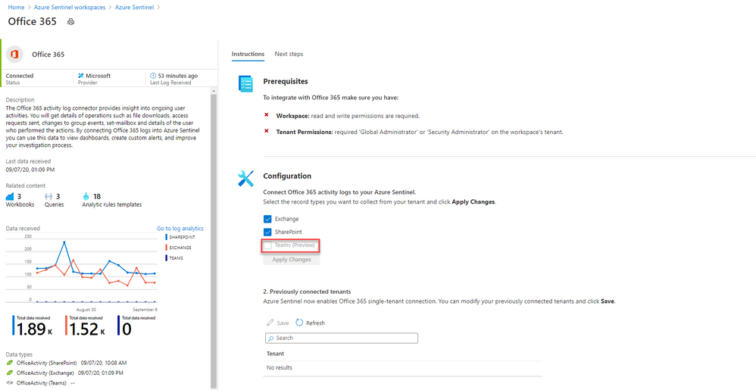Open Azure Sentinel breadcrumb link

tap(134, 8)
